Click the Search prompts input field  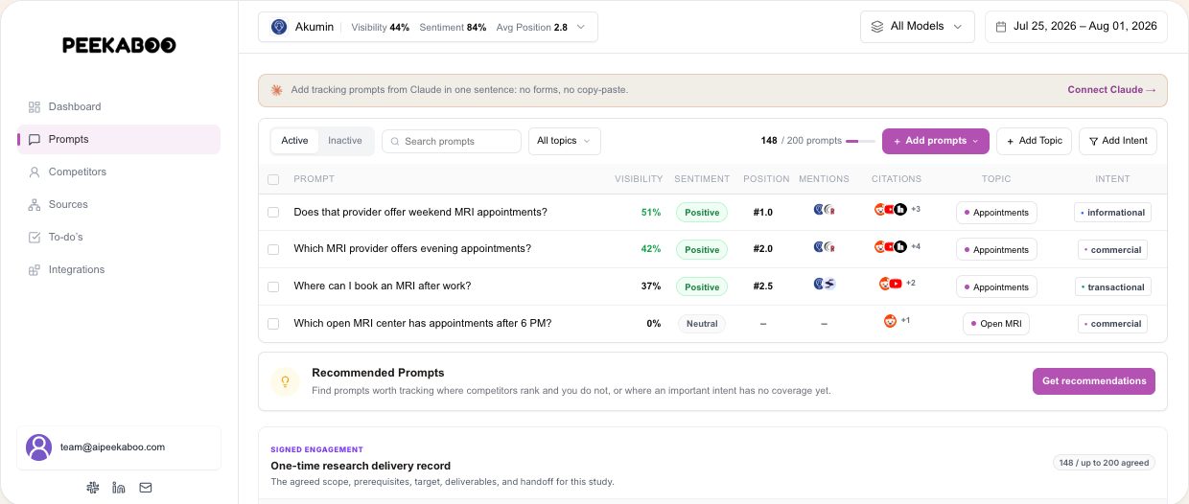(x=452, y=141)
